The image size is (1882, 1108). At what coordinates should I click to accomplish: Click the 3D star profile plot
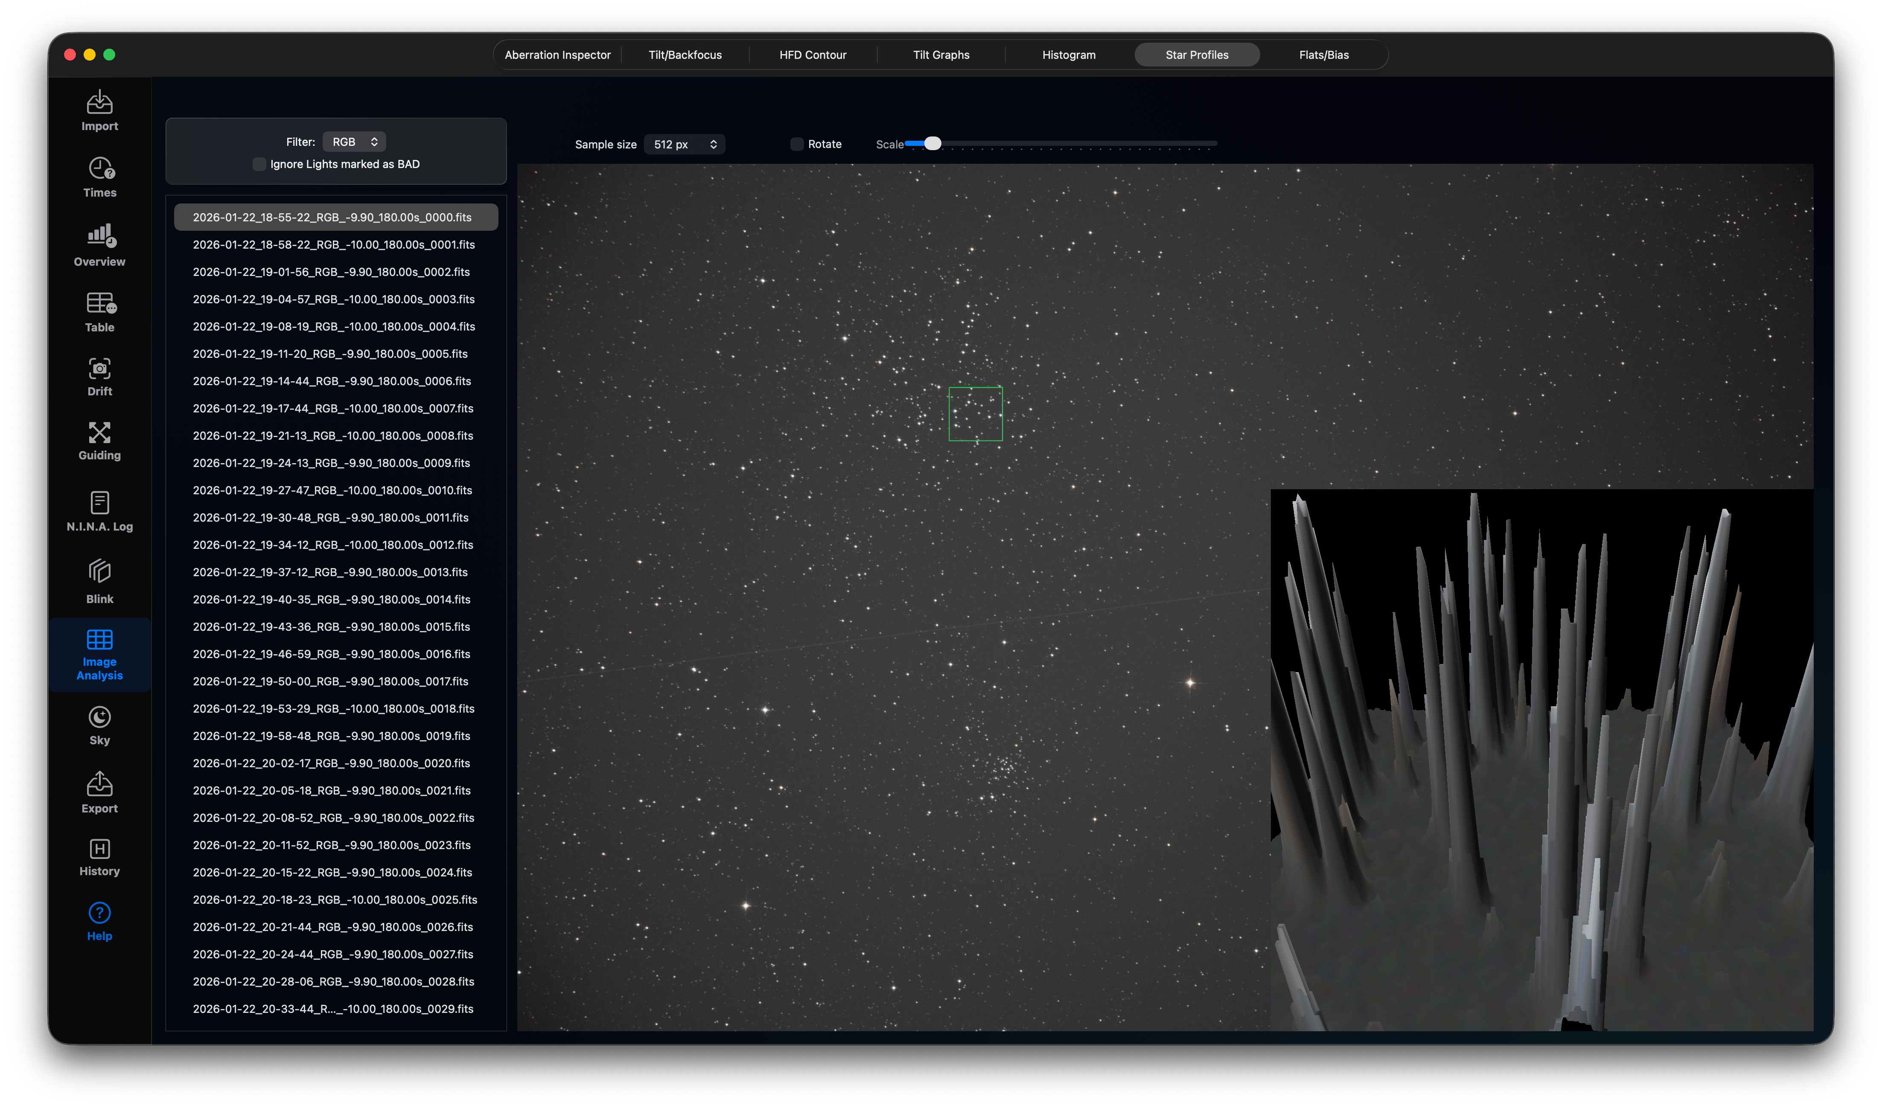point(1541,760)
